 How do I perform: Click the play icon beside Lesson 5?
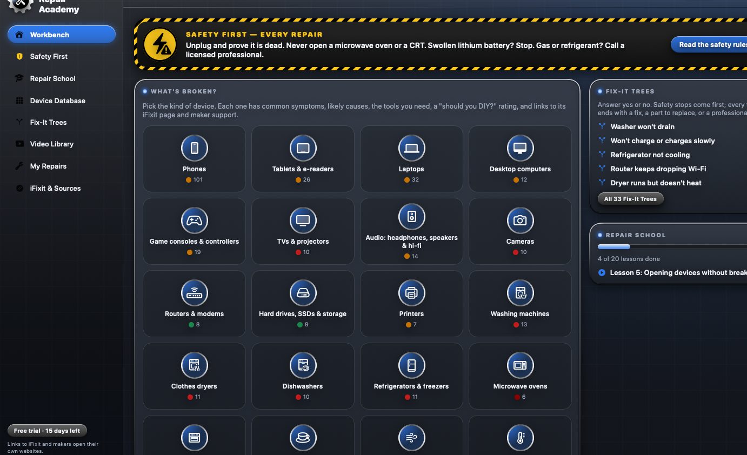(602, 273)
